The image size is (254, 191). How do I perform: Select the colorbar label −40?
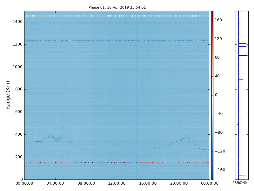coord(219,114)
